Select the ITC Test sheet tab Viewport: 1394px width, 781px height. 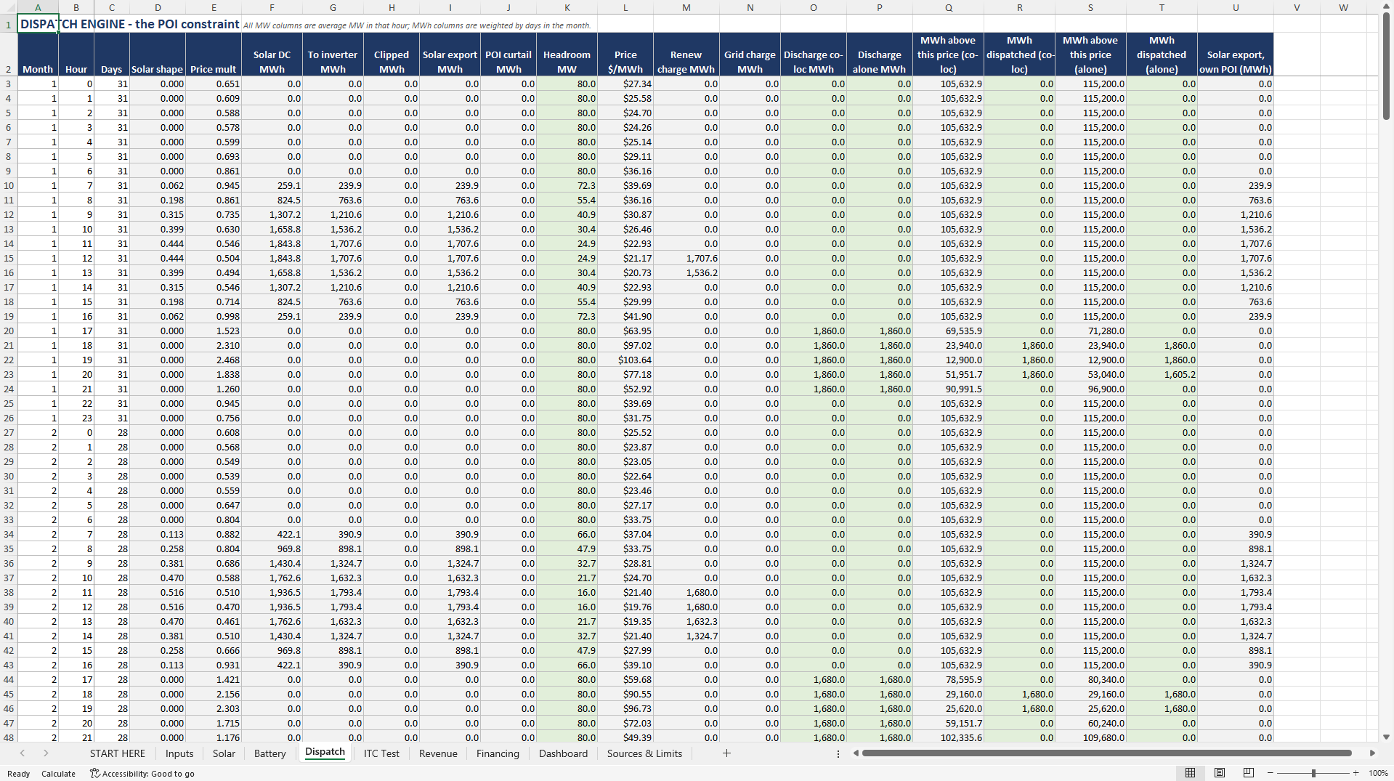[381, 753]
